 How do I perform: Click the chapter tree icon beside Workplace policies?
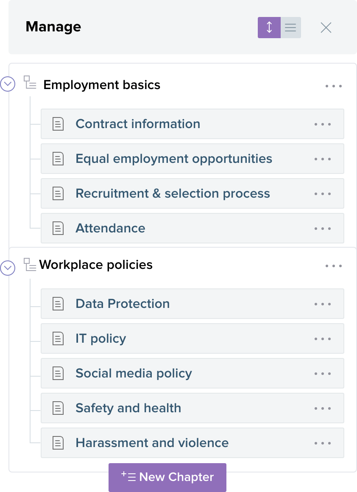tap(30, 265)
